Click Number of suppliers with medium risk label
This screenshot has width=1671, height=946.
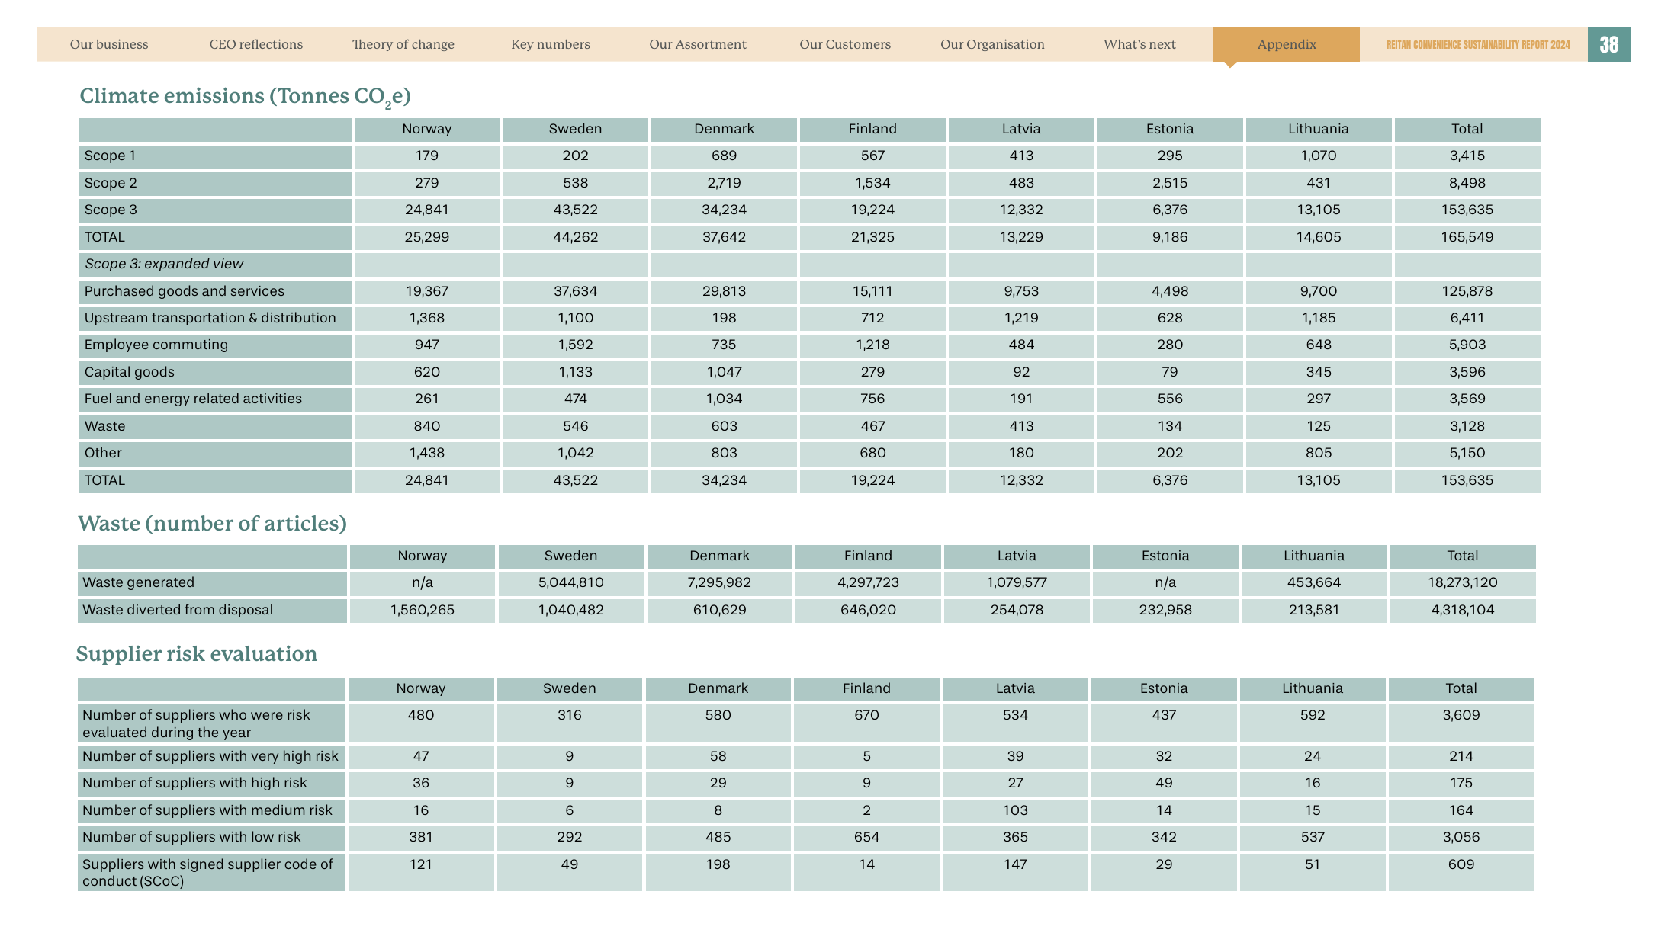pos(212,810)
